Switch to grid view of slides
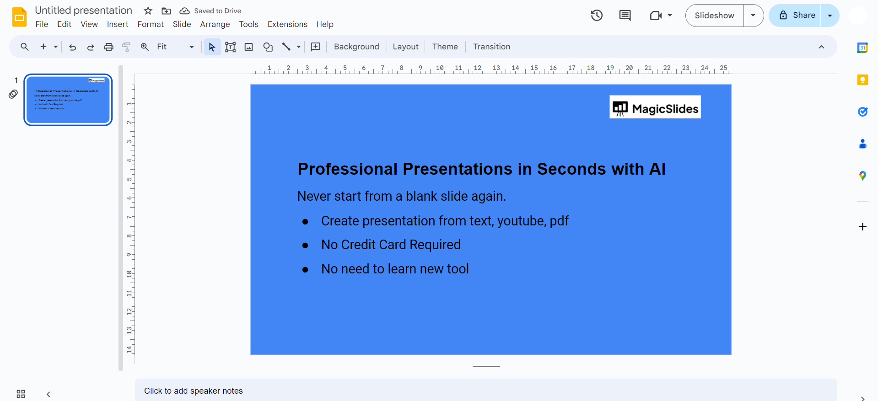 (21, 394)
